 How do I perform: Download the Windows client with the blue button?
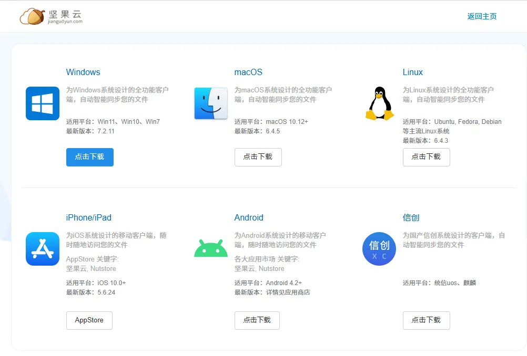(x=90, y=157)
